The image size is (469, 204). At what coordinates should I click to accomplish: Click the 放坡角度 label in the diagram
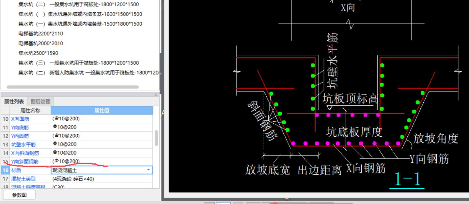[436, 139]
